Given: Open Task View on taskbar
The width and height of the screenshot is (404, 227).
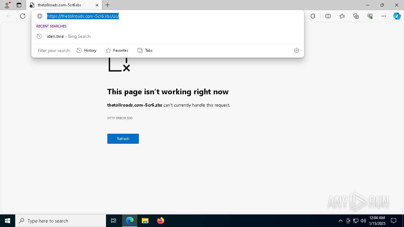Looking at the screenshot, I should point(114,221).
